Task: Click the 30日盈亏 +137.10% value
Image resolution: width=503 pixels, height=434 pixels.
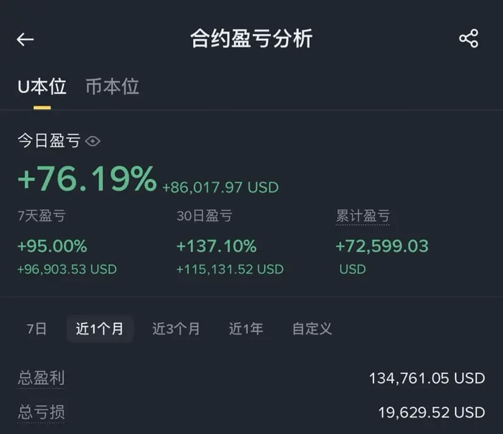Action: (216, 246)
